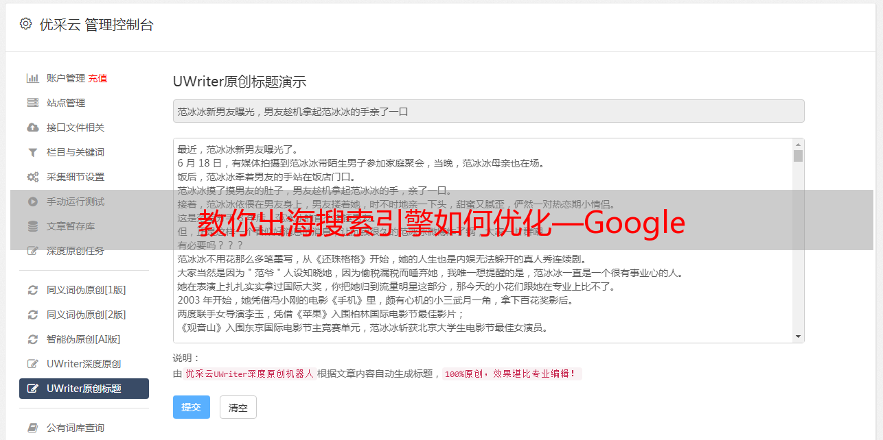
Task: Click the red 100%原创，效果堪比专业编辑！ text
Action: 512,374
